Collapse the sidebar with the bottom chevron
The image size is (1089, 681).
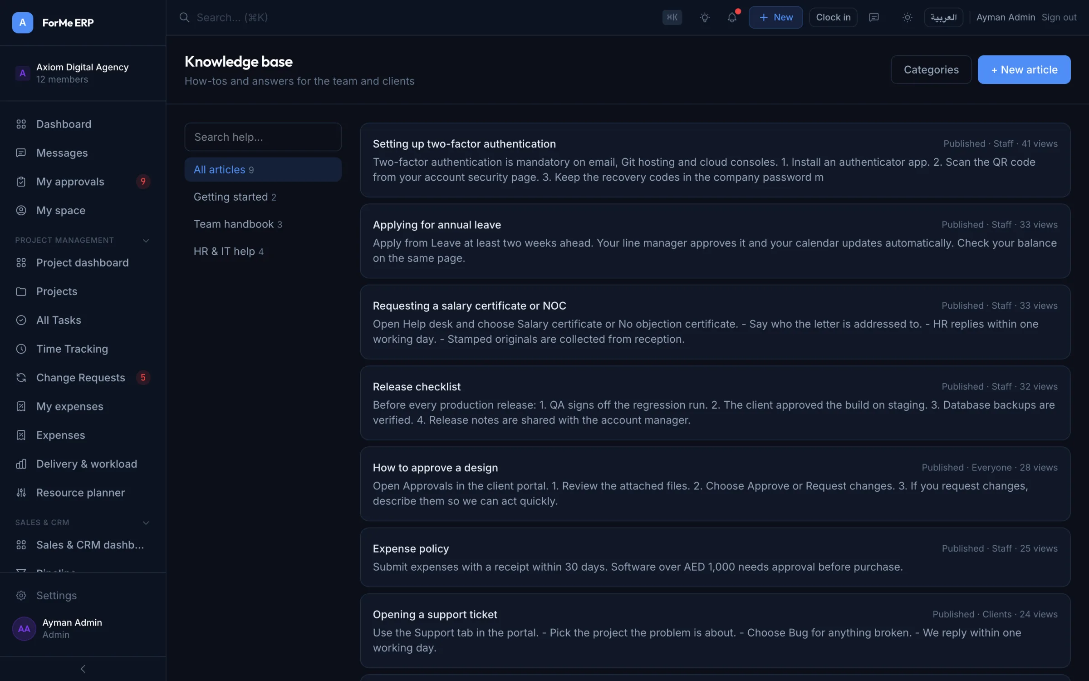coord(83,669)
